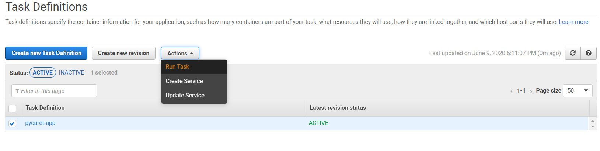Click Create new Task Definition button
Viewport: 600px width, 151px height.
click(x=46, y=53)
